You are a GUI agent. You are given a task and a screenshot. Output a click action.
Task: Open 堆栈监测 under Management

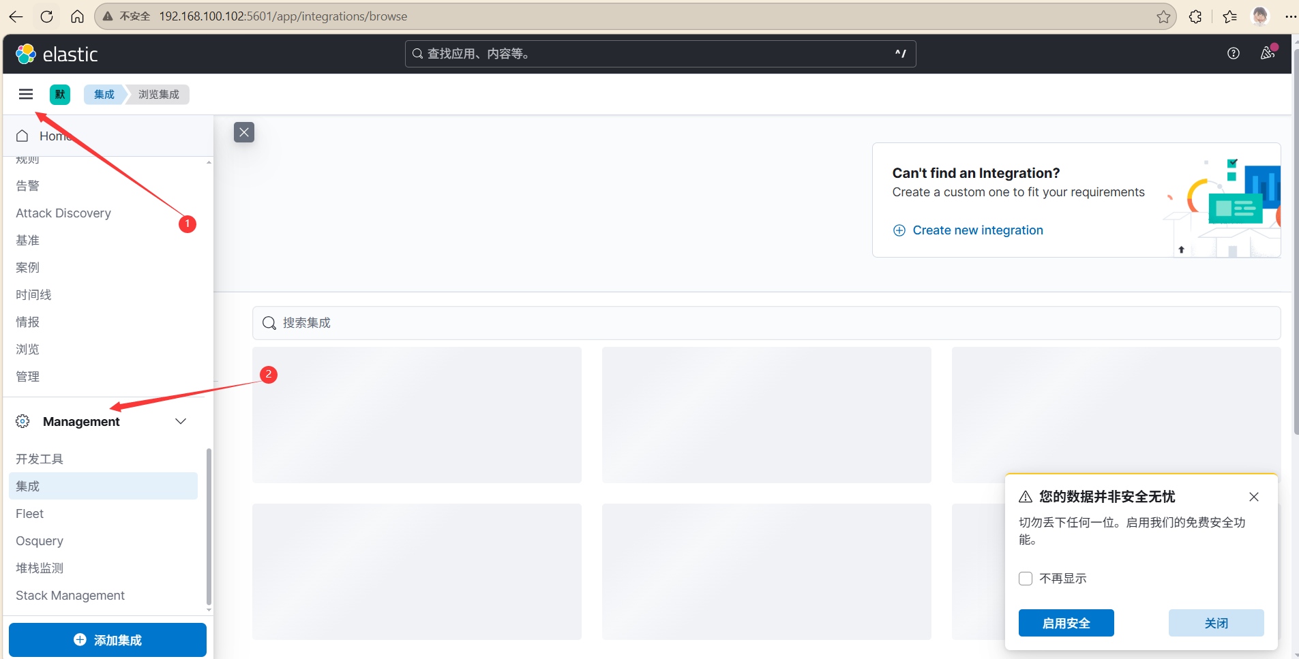[x=40, y=568]
